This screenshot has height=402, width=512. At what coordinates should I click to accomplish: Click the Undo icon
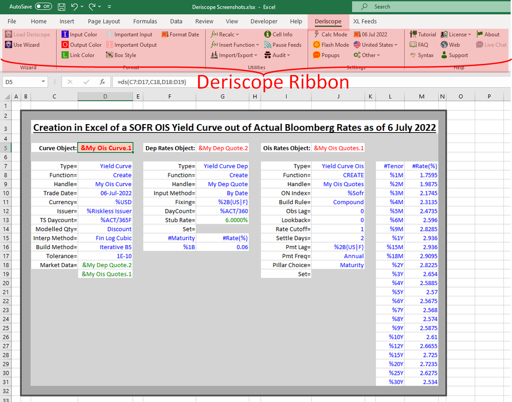pyautogui.click(x=74, y=7)
